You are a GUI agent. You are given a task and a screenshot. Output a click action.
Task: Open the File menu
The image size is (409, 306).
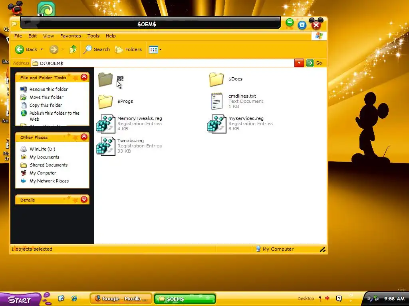click(x=18, y=36)
